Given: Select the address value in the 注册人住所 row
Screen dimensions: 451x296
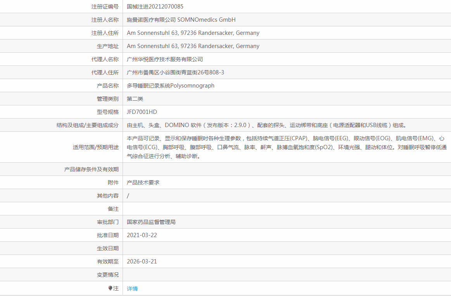Looking at the screenshot, I should click(x=193, y=33).
